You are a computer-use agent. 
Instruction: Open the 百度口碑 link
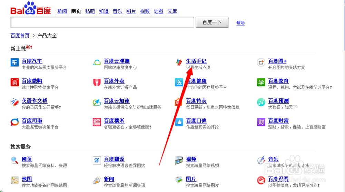tap(196, 121)
